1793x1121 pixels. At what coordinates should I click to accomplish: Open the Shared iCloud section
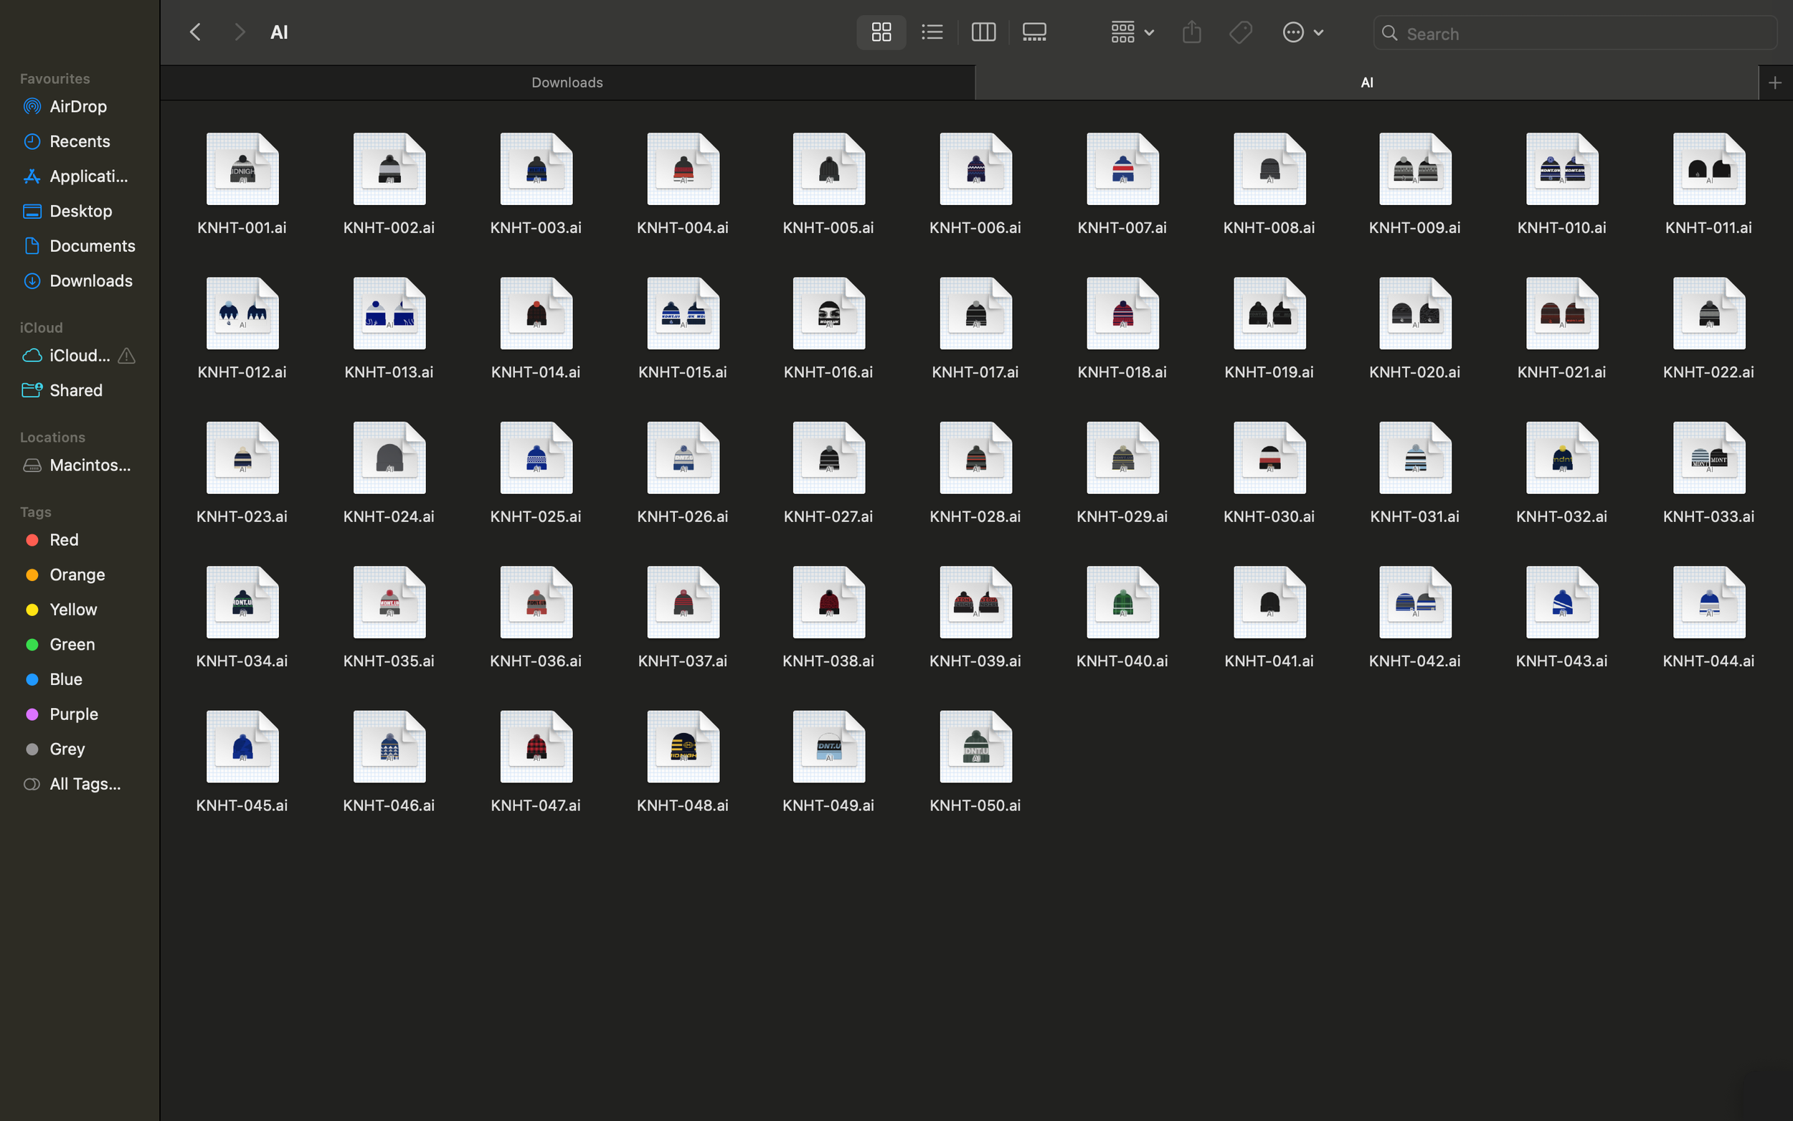point(74,390)
